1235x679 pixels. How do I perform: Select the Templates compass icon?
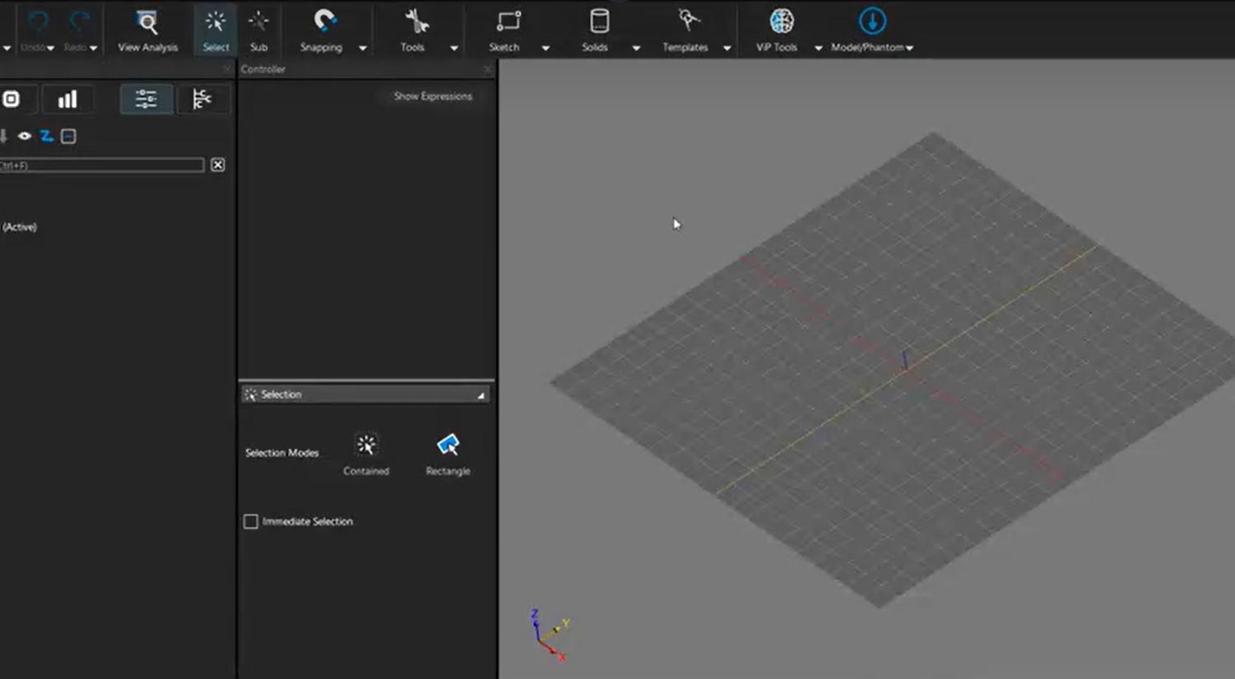click(687, 22)
